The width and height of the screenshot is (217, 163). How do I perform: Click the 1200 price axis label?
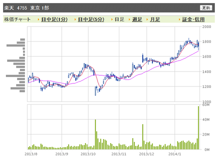tap(207, 86)
